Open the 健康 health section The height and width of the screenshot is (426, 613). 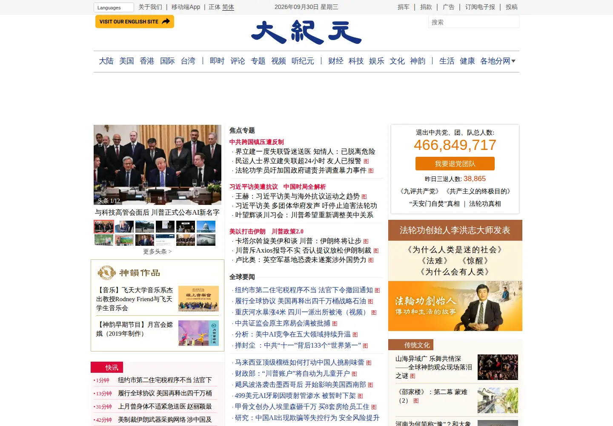[467, 61]
